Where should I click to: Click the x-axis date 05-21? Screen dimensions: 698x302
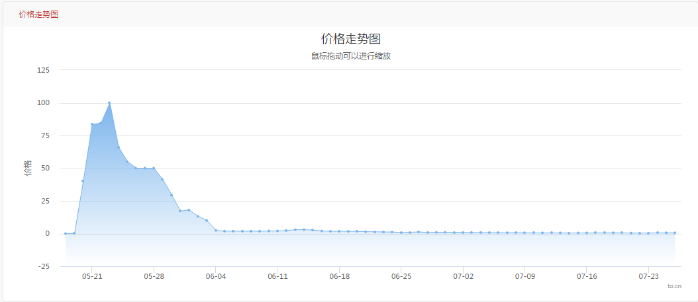(91, 276)
